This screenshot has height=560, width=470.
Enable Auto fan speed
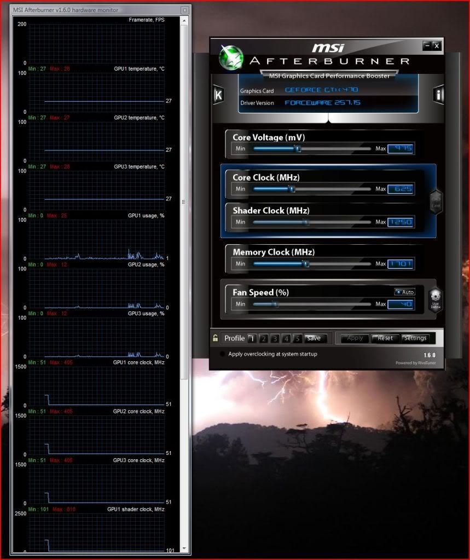pyautogui.click(x=404, y=292)
